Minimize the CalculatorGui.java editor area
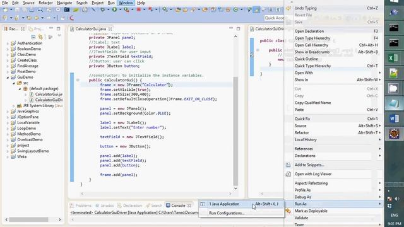The height and width of the screenshot is (227, 404). 231,28
